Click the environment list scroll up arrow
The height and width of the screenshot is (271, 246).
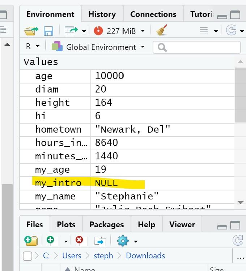coord(241,62)
